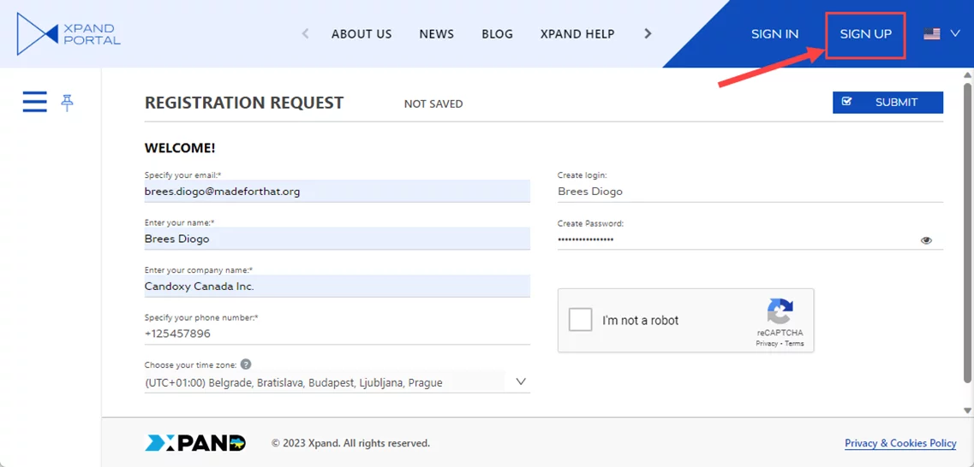The width and height of the screenshot is (974, 467).
Task: Submit the registration request
Action: pyautogui.click(x=887, y=103)
